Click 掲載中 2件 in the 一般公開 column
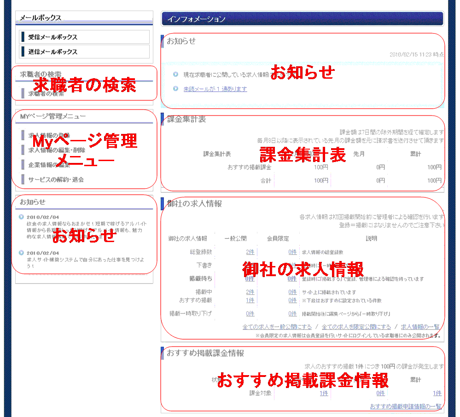460x417 pixels. tap(250, 292)
